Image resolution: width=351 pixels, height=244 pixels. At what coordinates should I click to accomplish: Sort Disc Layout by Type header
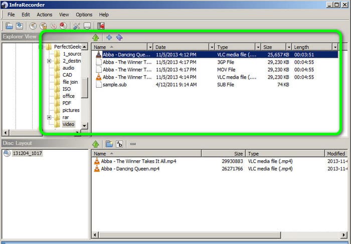[285, 154]
